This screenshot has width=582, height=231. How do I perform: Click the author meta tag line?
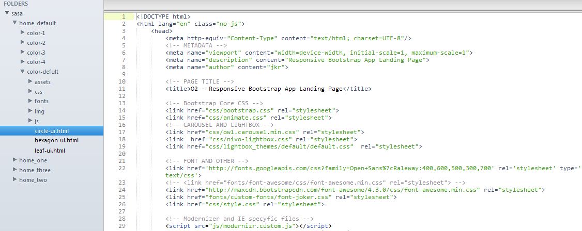227,67
